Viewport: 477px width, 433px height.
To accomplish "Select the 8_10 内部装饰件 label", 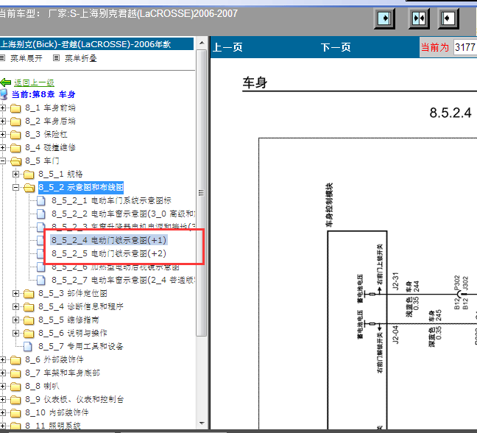I will (57, 413).
